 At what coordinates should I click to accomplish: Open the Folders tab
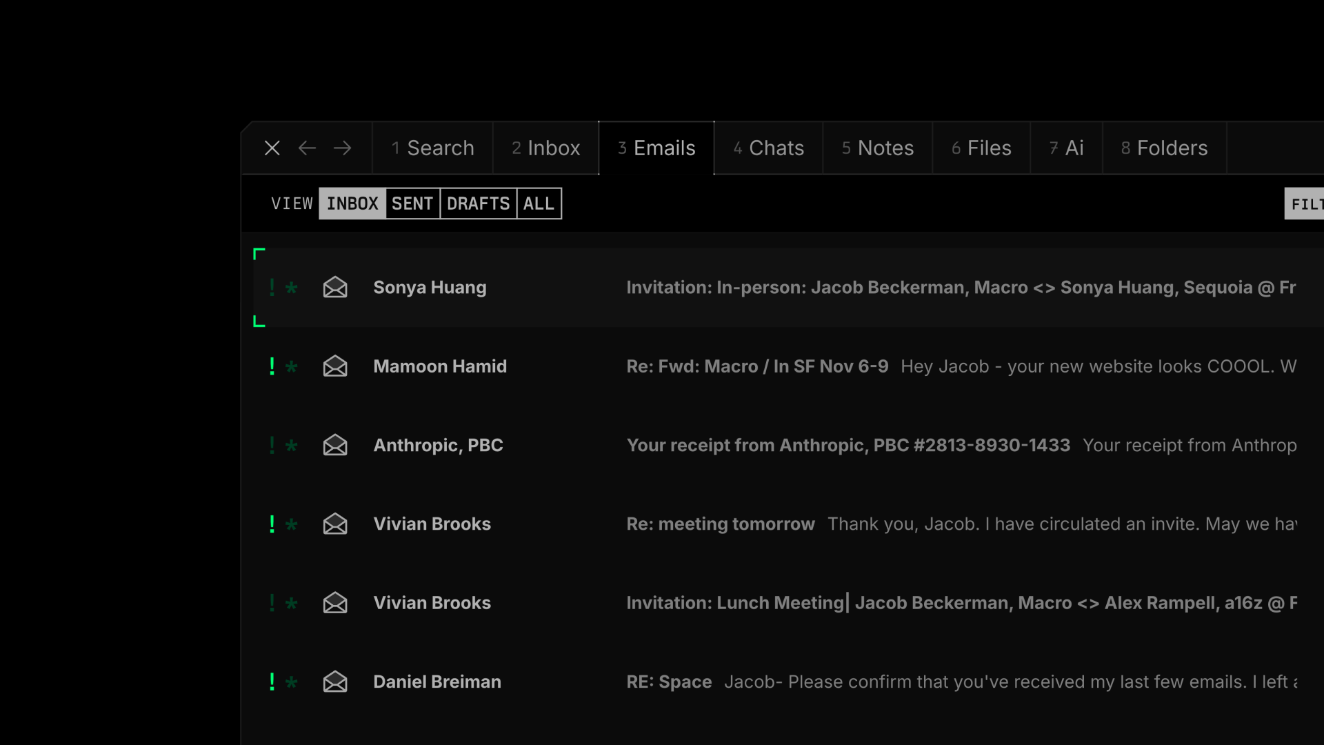point(1164,148)
